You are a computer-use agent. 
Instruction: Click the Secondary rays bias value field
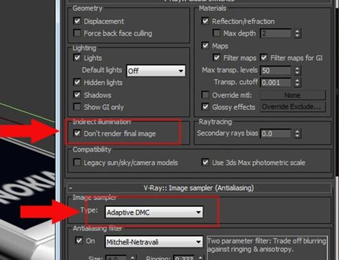(276, 133)
